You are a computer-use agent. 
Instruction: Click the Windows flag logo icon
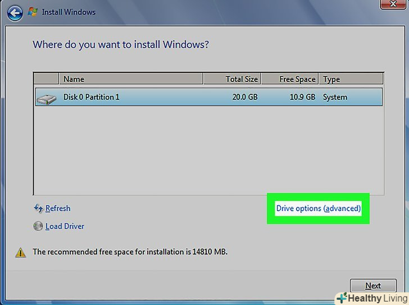(33, 12)
